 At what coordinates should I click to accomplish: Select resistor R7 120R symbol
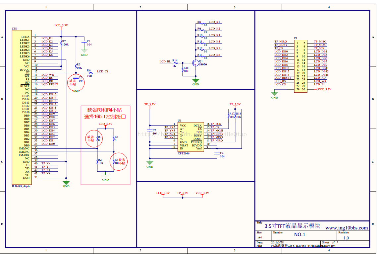(x=61, y=43)
